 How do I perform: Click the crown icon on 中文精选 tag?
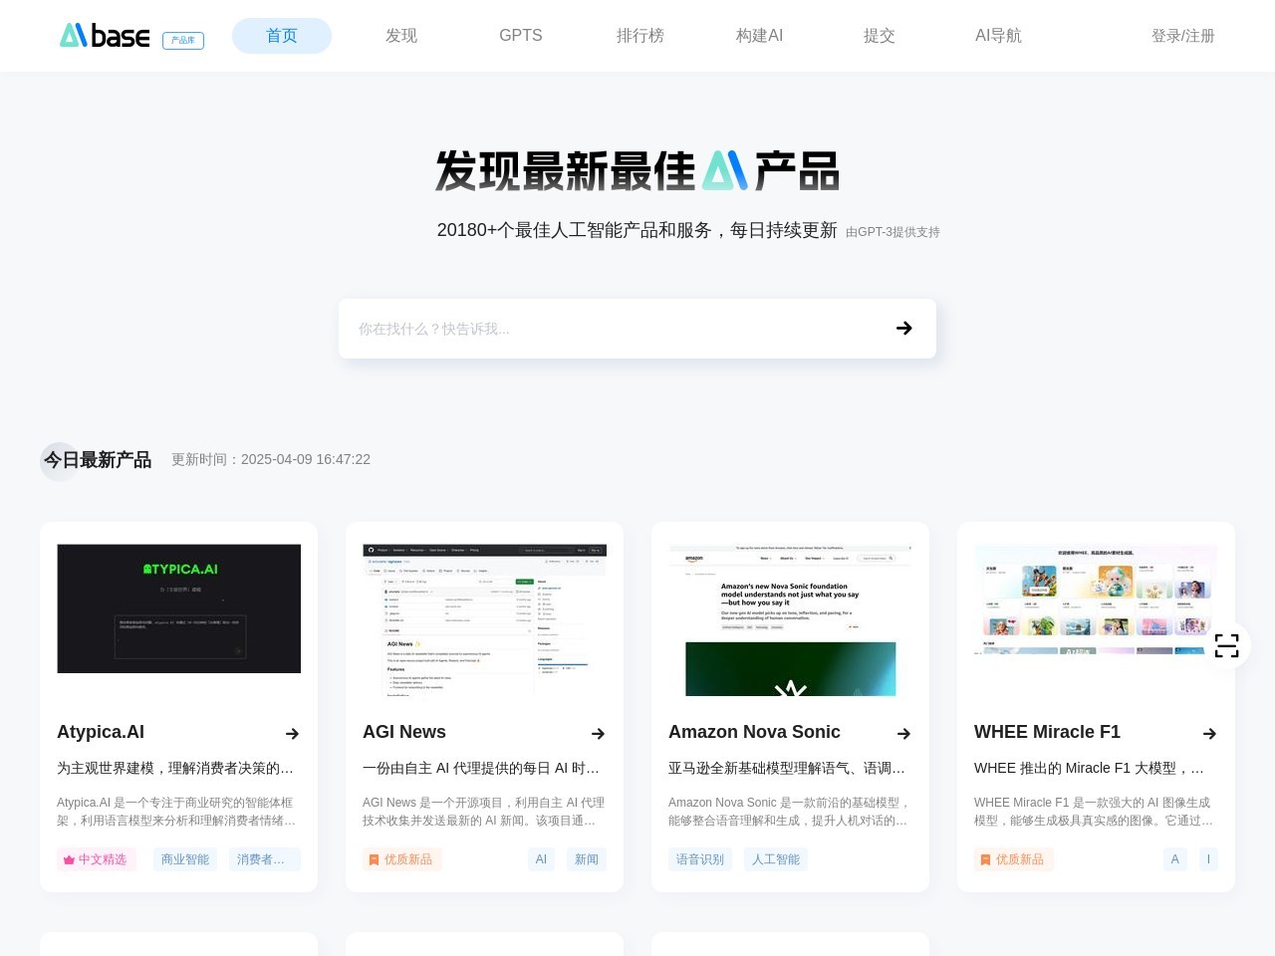pyautogui.click(x=69, y=859)
